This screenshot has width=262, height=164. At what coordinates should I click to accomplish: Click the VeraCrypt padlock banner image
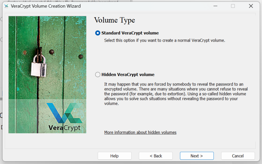tap(47, 75)
